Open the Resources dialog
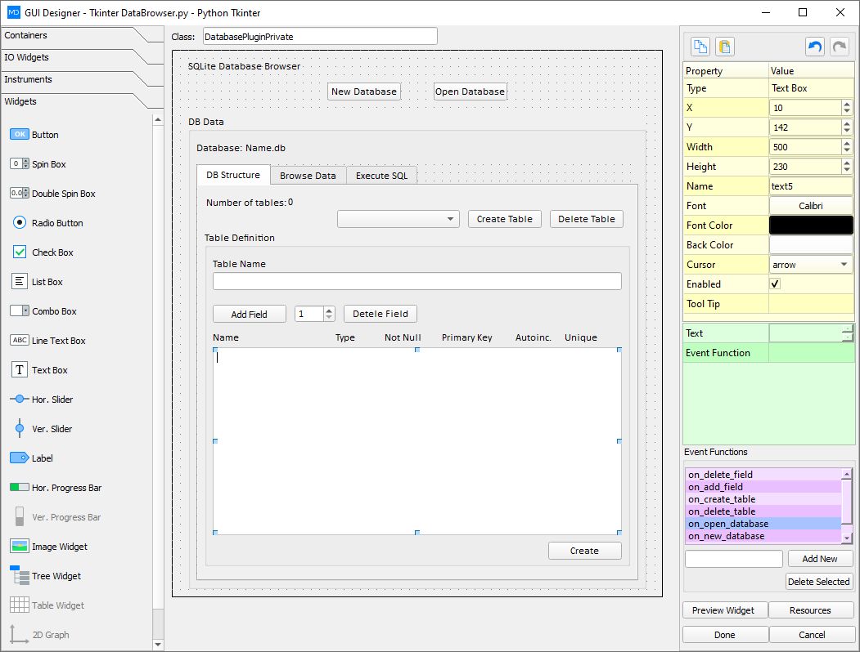Image resolution: width=860 pixels, height=652 pixels. click(x=810, y=610)
